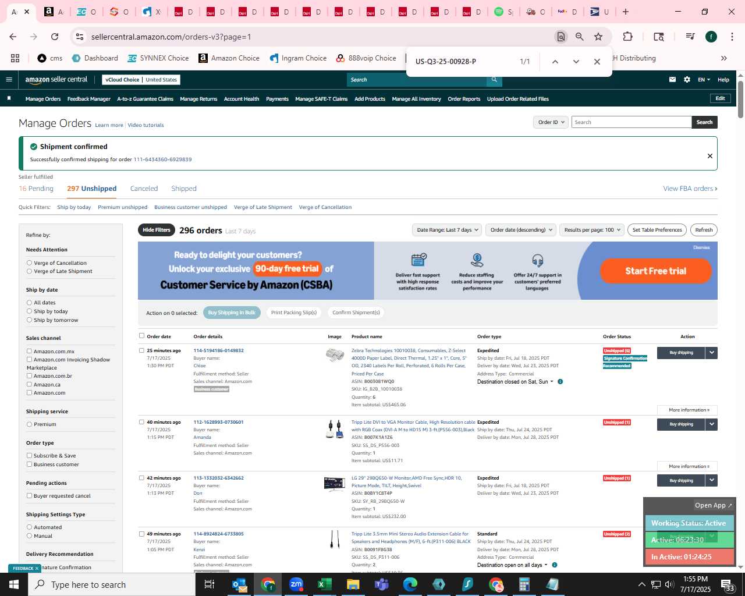Focus the Order ID search input field
This screenshot has height=596, width=745.
coord(632,122)
